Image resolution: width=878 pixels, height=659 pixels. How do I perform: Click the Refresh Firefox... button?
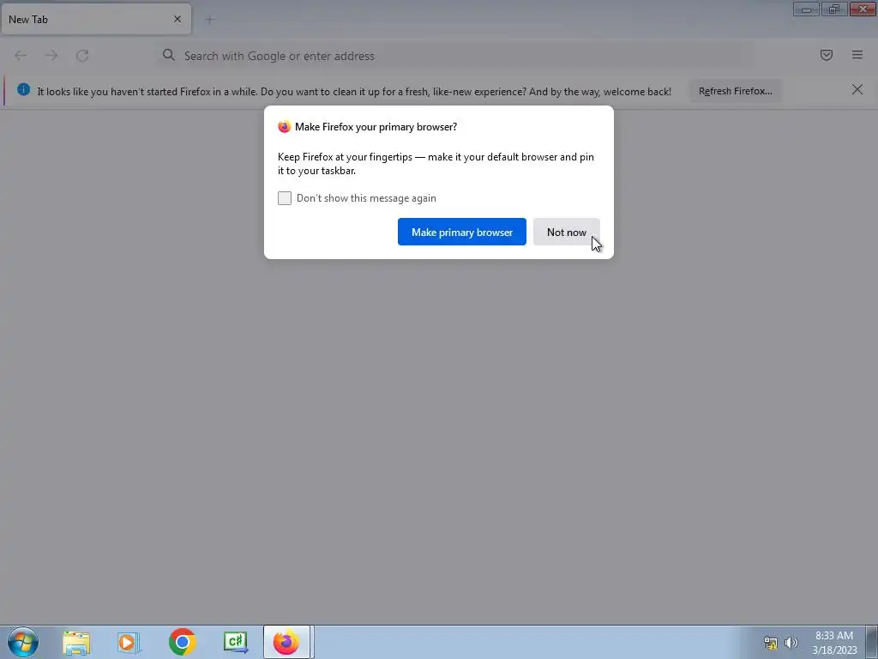point(735,91)
